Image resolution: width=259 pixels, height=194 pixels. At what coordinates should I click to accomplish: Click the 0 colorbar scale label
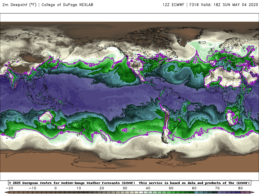(x=56, y=188)
